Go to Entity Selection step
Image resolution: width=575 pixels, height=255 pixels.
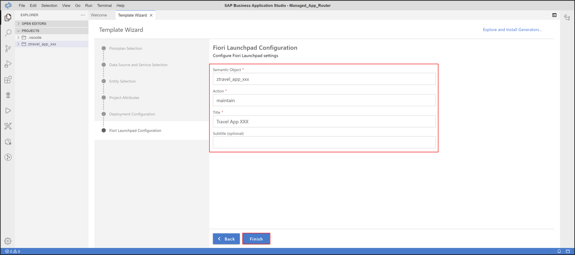tap(122, 81)
